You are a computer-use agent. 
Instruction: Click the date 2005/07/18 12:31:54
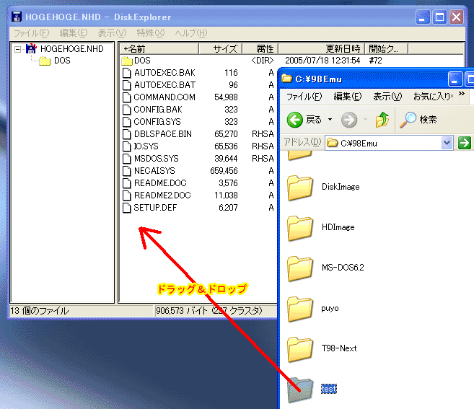pyautogui.click(x=322, y=61)
